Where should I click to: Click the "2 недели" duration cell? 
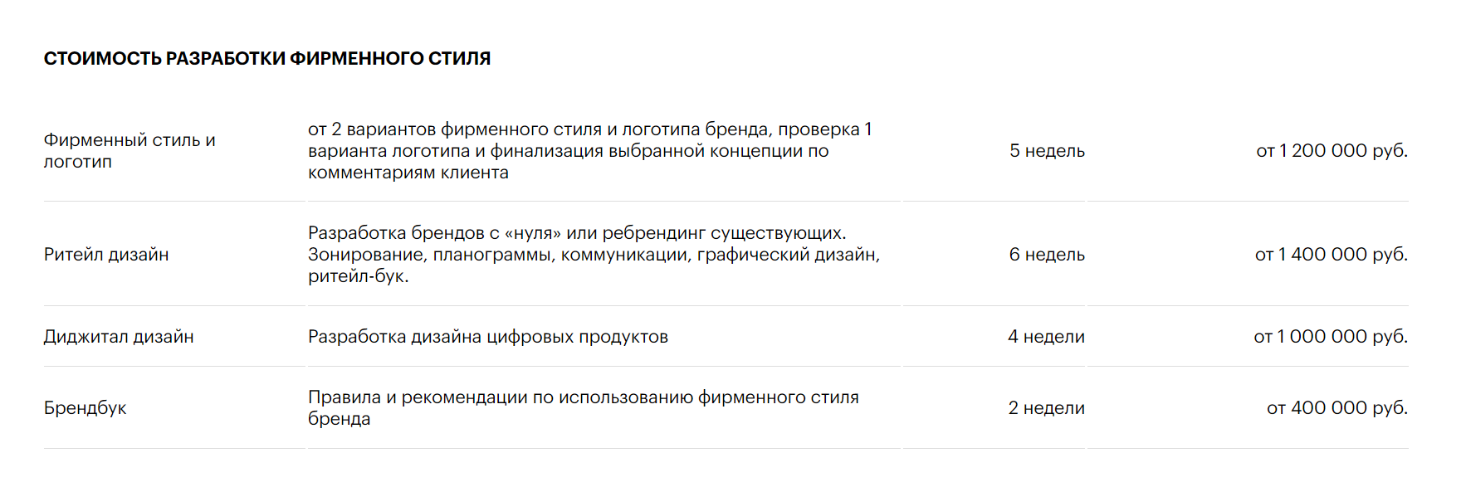[x=1046, y=408]
